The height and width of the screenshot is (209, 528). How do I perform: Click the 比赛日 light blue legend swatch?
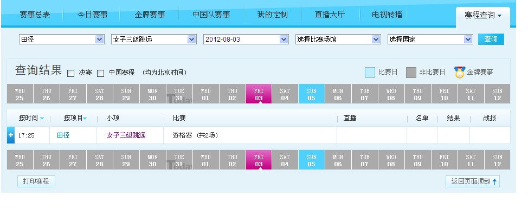click(x=370, y=73)
